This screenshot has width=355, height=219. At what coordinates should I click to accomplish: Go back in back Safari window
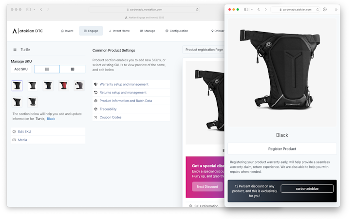(41, 10)
